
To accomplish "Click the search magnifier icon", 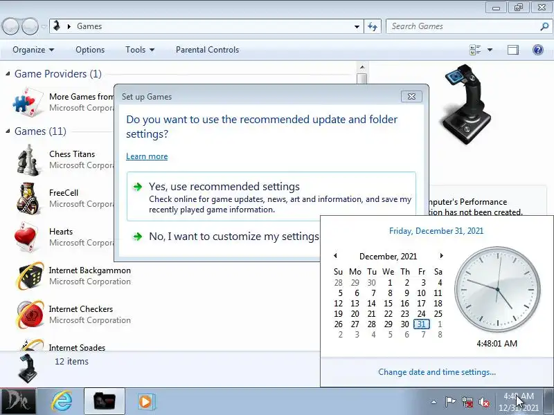I will pyautogui.click(x=544, y=26).
